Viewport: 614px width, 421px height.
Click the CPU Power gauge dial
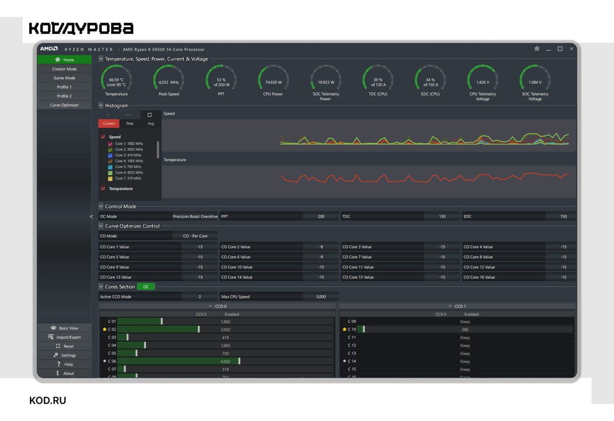273,78
